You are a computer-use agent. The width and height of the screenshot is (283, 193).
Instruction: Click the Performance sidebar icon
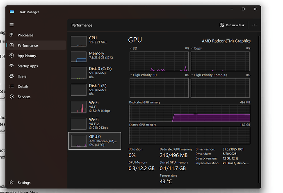pos(11,45)
